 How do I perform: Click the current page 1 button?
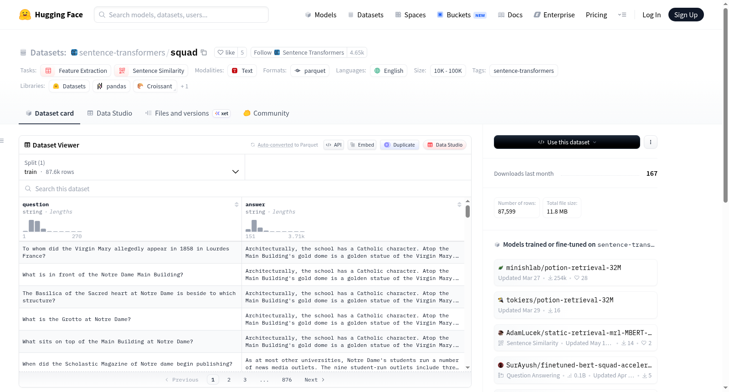[x=213, y=380]
